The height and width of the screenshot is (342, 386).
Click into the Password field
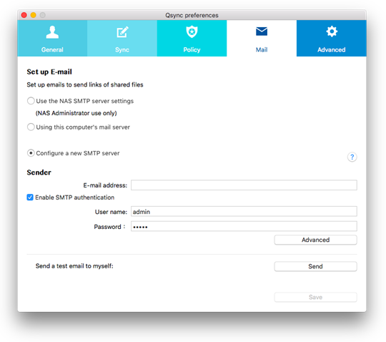pos(244,226)
